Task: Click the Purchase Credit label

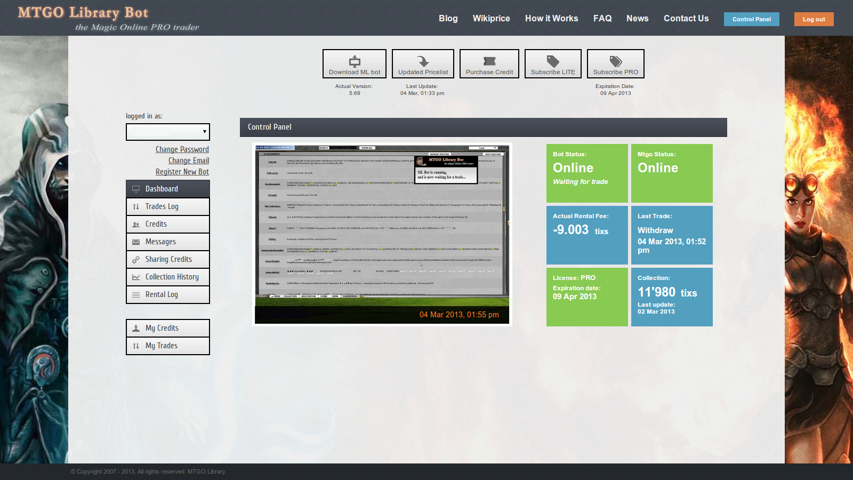Action: 489,72
